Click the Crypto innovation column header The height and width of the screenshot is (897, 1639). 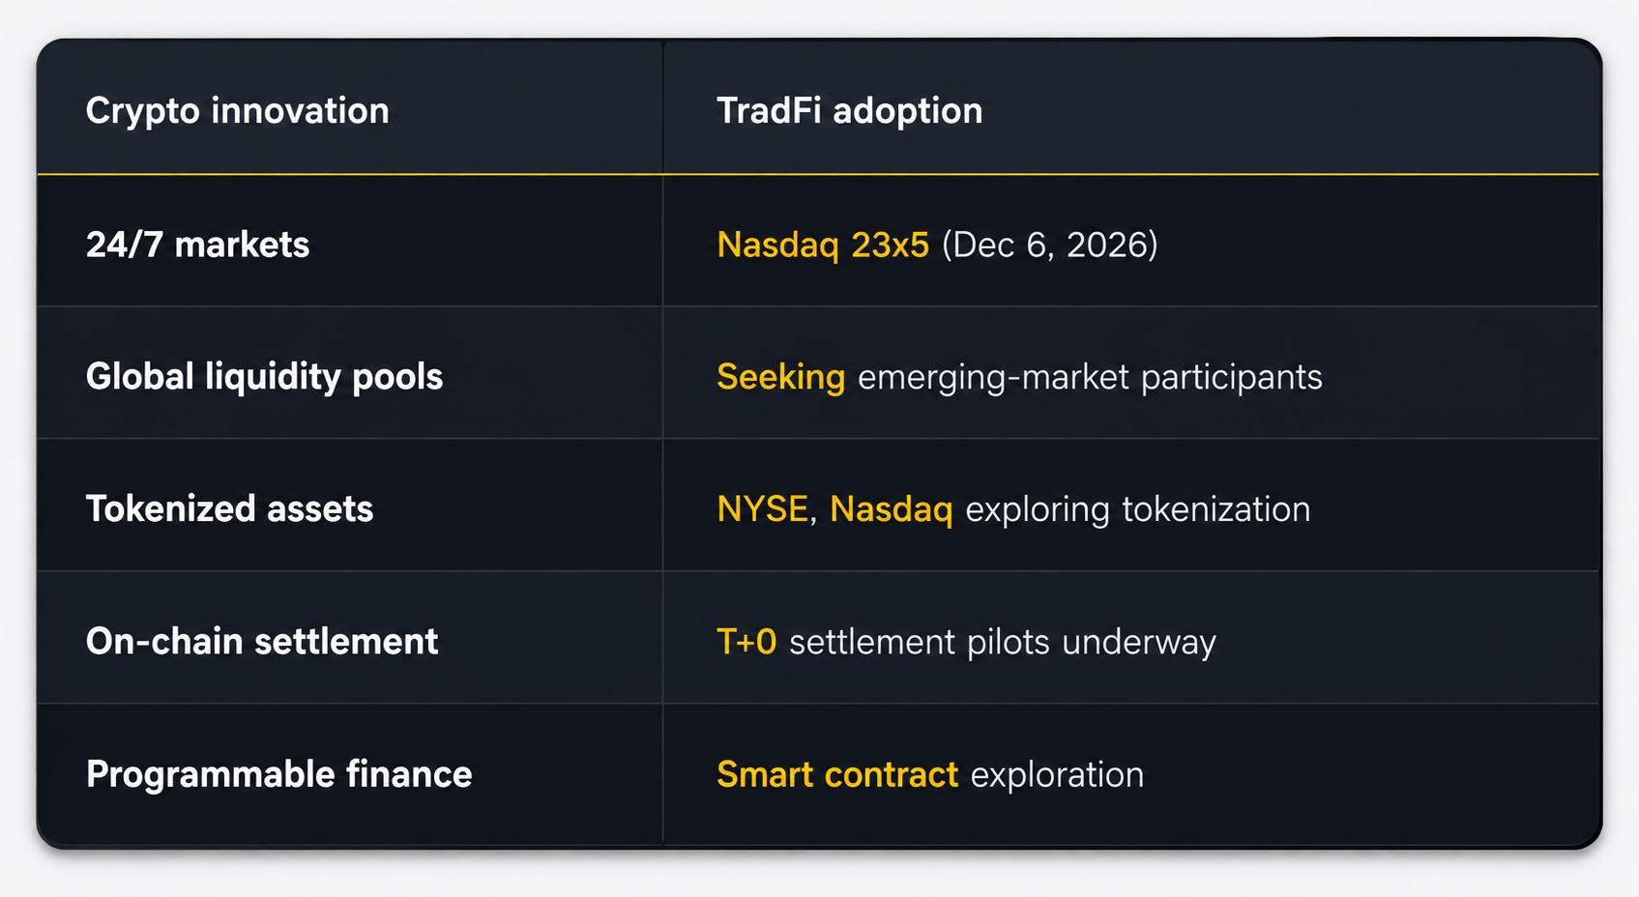pyautogui.click(x=237, y=111)
